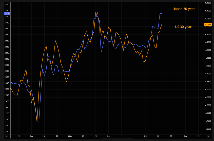Click the Jun label on time axis
The height and width of the screenshot is (141, 214).
pos(108,136)
